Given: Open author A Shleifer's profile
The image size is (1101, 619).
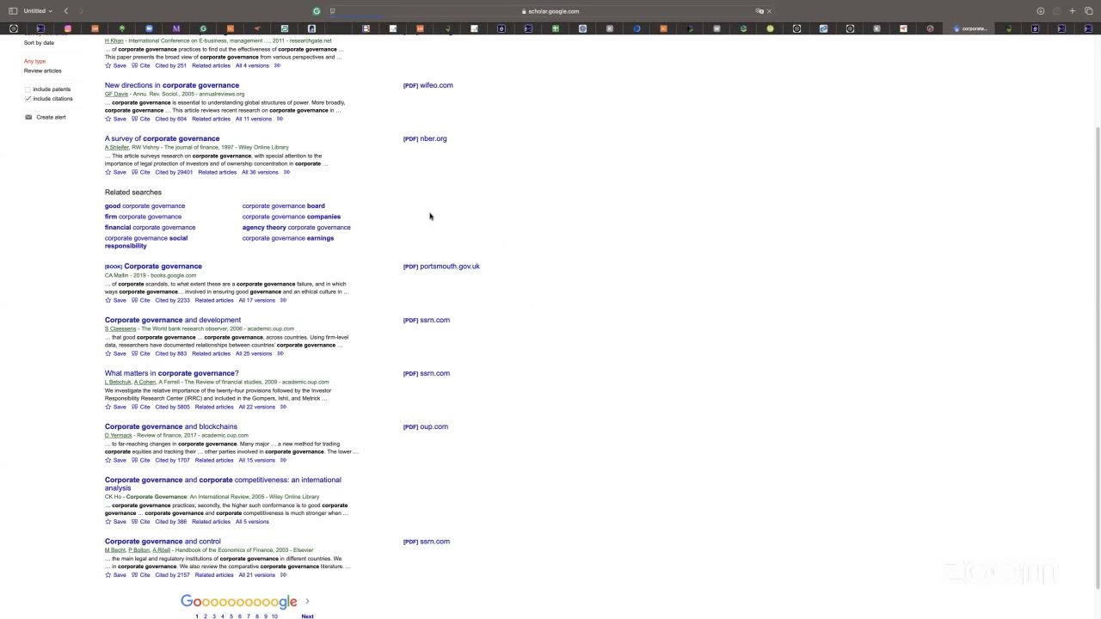Looking at the screenshot, I should point(116,147).
